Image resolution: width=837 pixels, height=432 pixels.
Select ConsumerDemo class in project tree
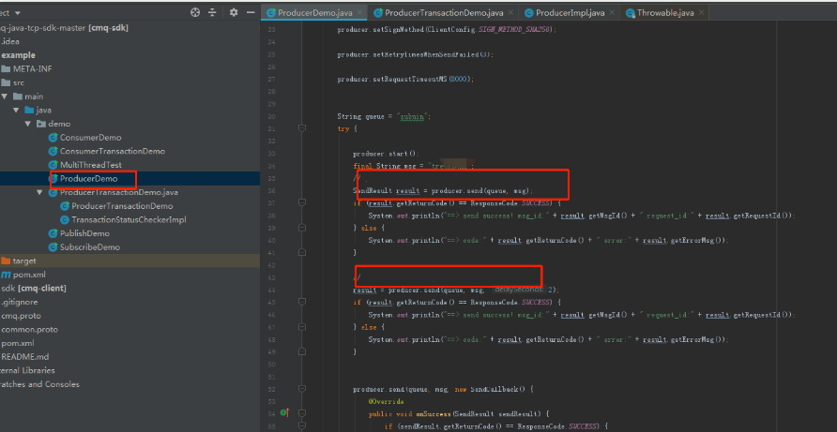[90, 138]
